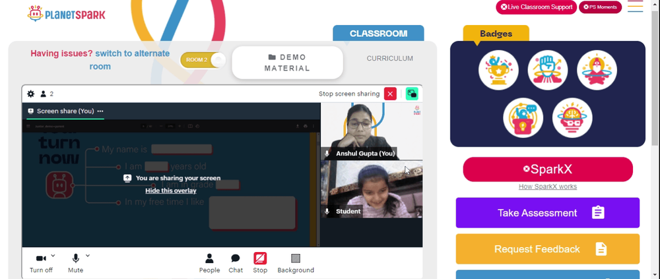Select the brain with glasses badge
This screenshot has width=660, height=279.
572,118
